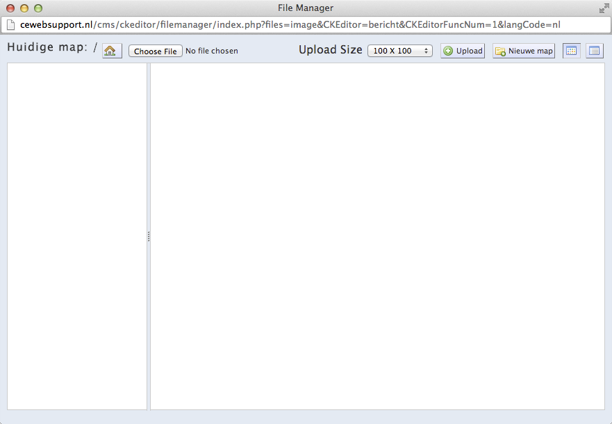Click the File Manager window title
The height and width of the screenshot is (424, 612).
(305, 8)
